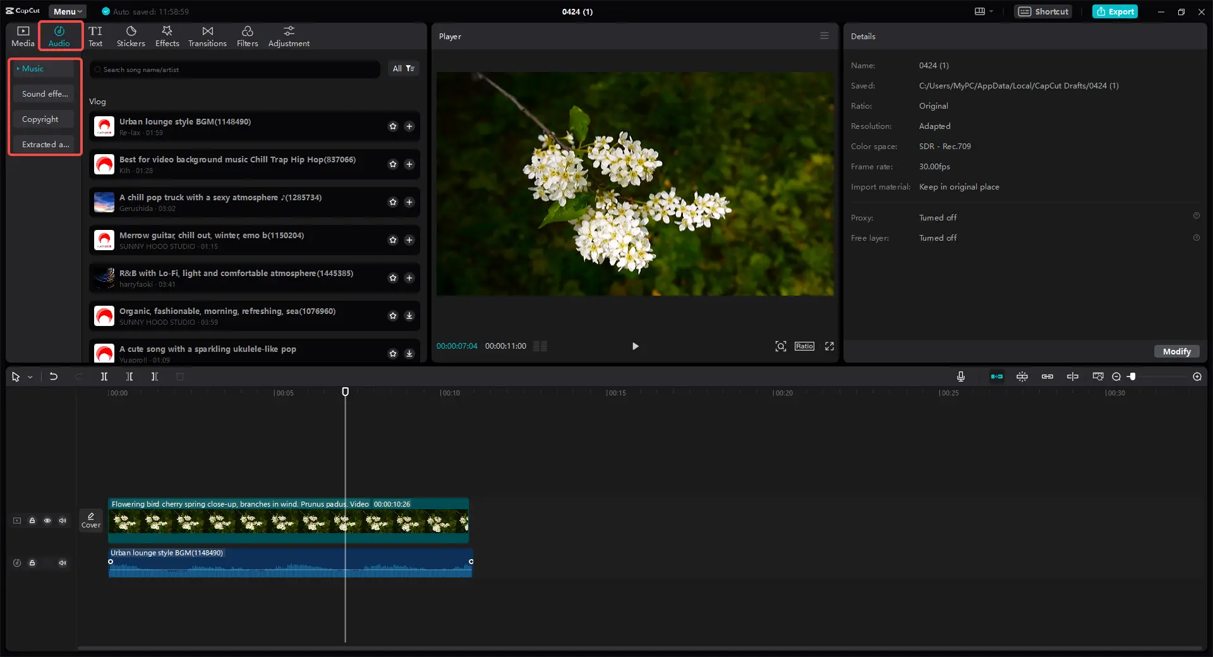Expand the select tool mode arrow
1213x657 pixels.
pyautogui.click(x=30, y=377)
